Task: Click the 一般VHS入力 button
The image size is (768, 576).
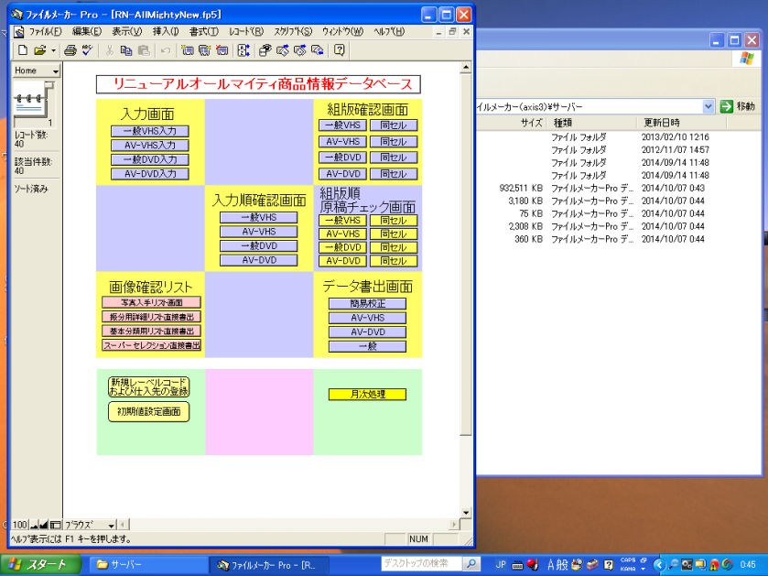Action: [150, 131]
